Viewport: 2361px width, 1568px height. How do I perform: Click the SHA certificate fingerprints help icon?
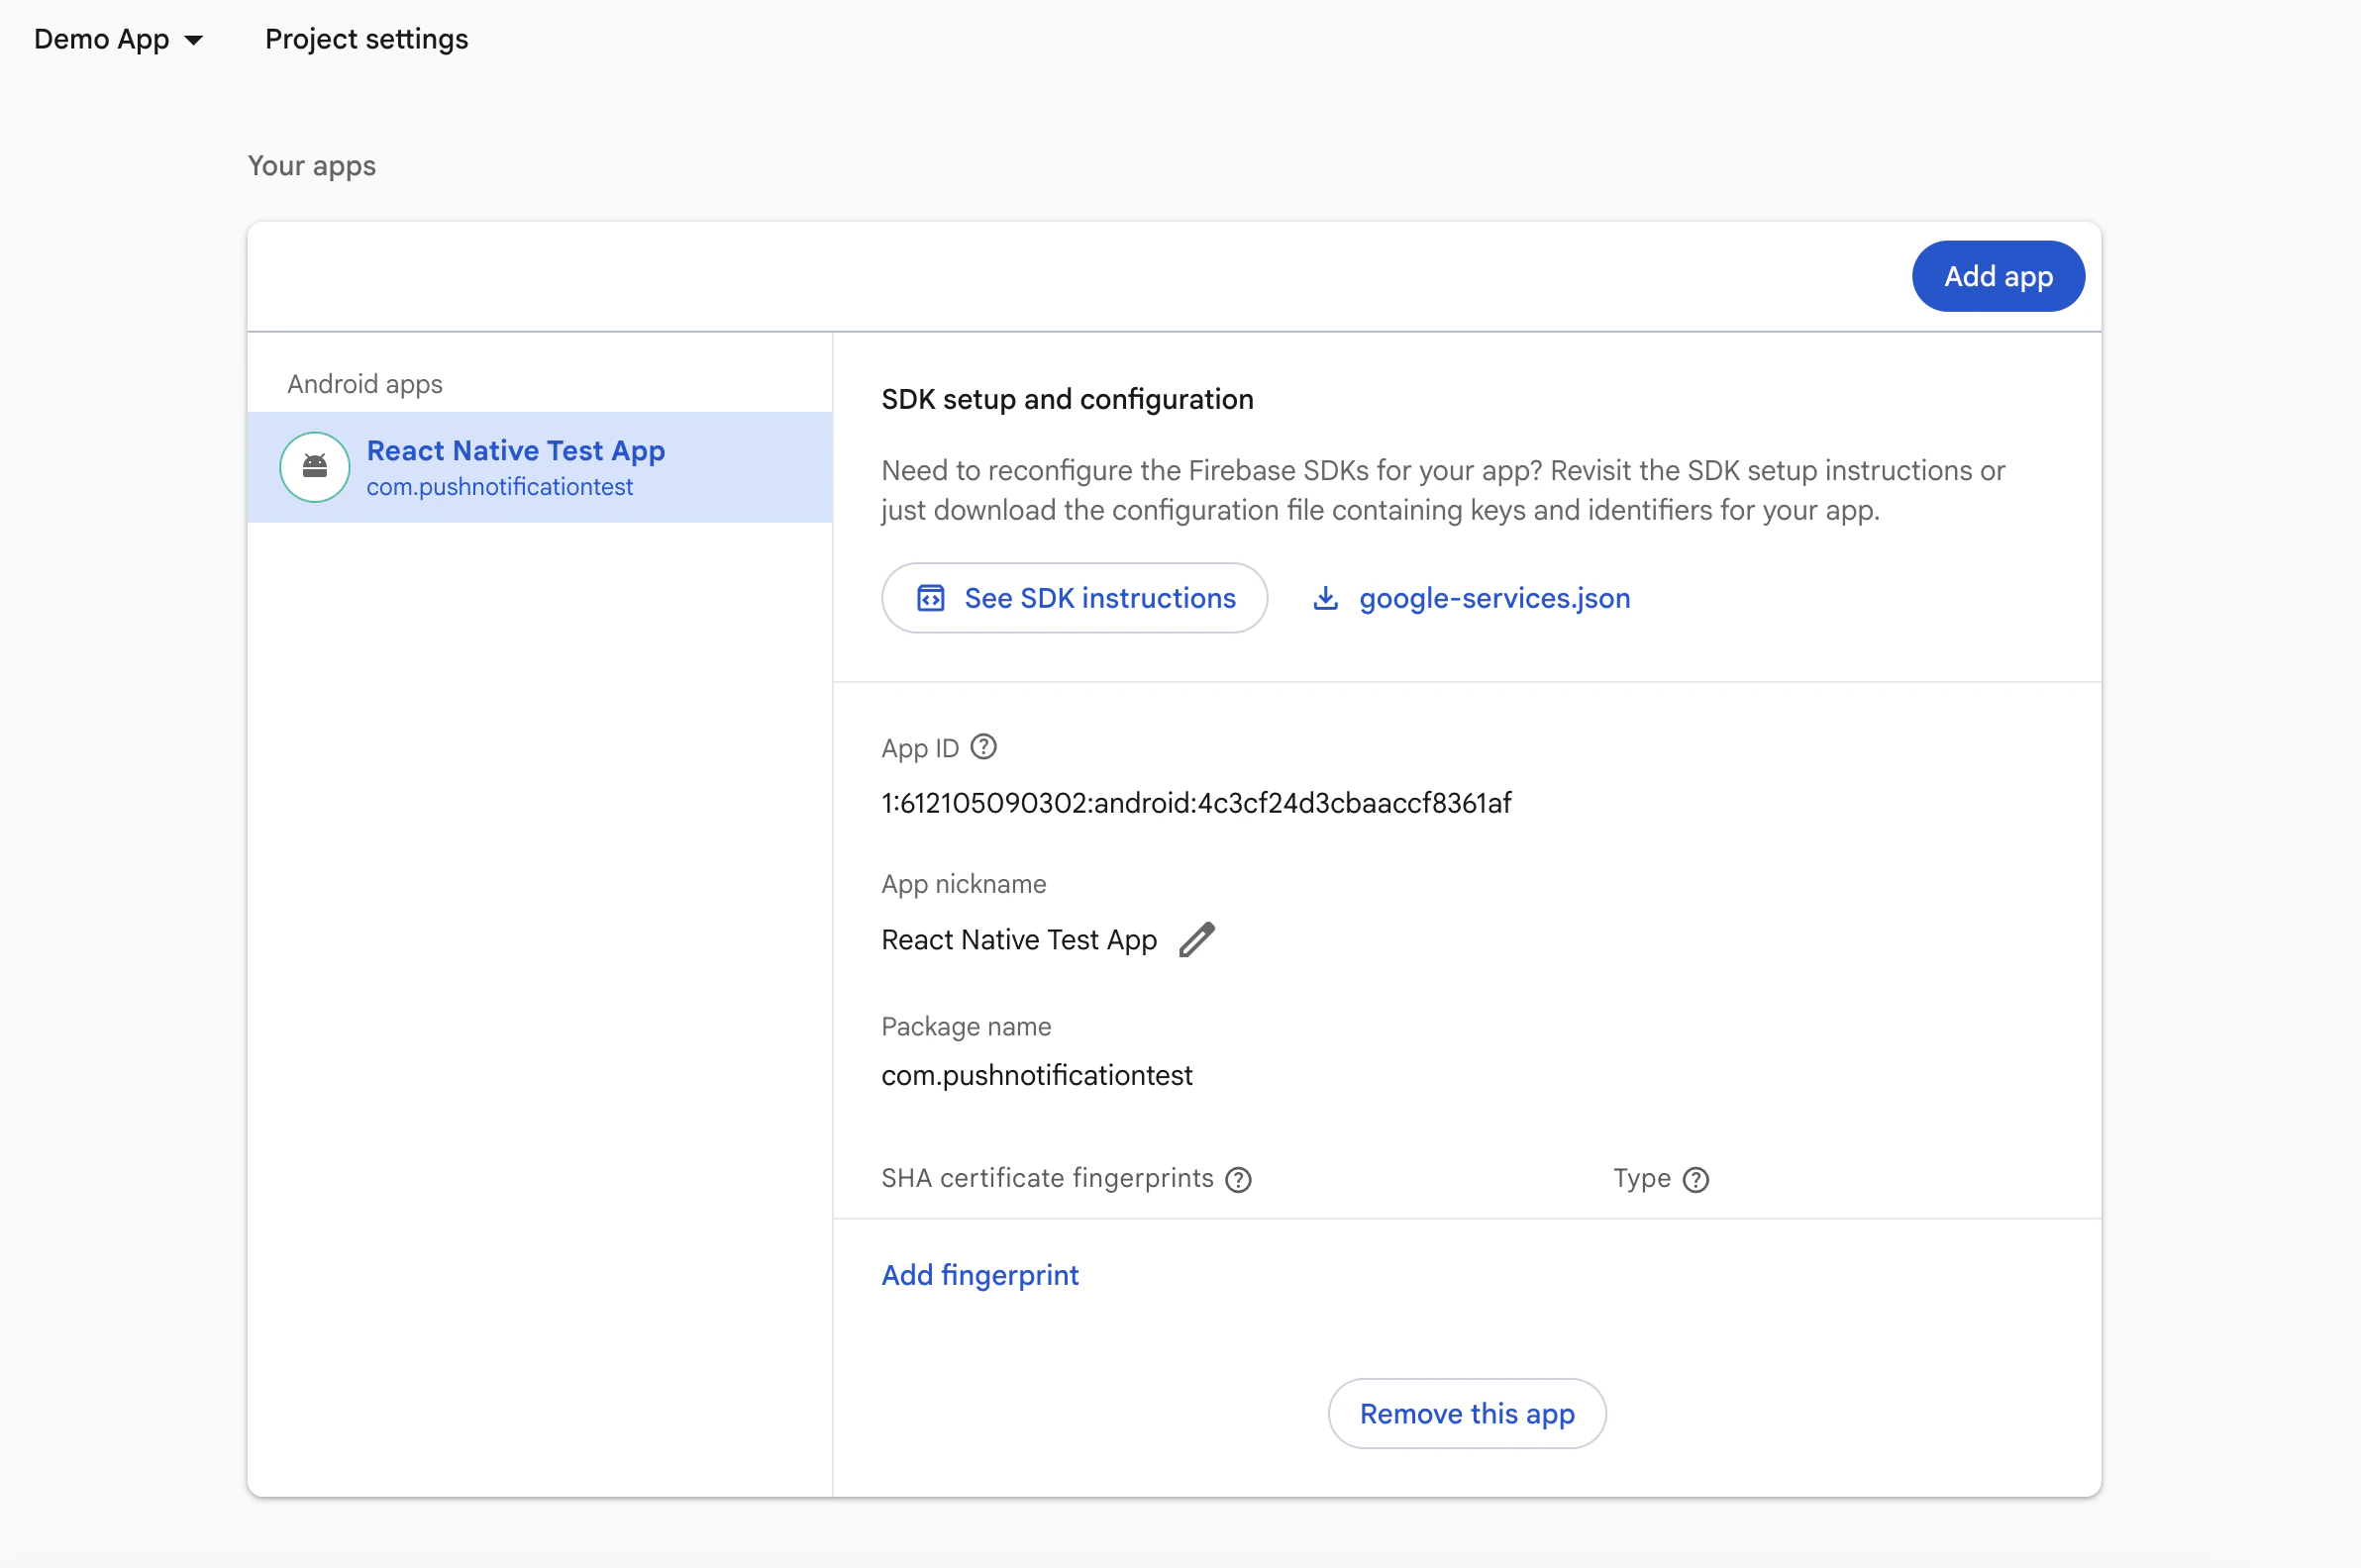pyautogui.click(x=1239, y=1180)
